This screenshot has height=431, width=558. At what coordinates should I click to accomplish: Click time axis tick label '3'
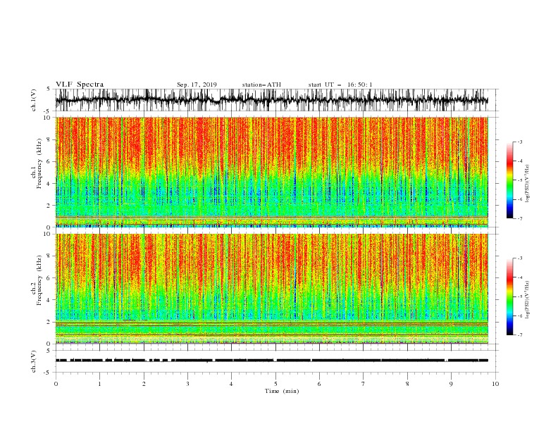click(x=187, y=384)
